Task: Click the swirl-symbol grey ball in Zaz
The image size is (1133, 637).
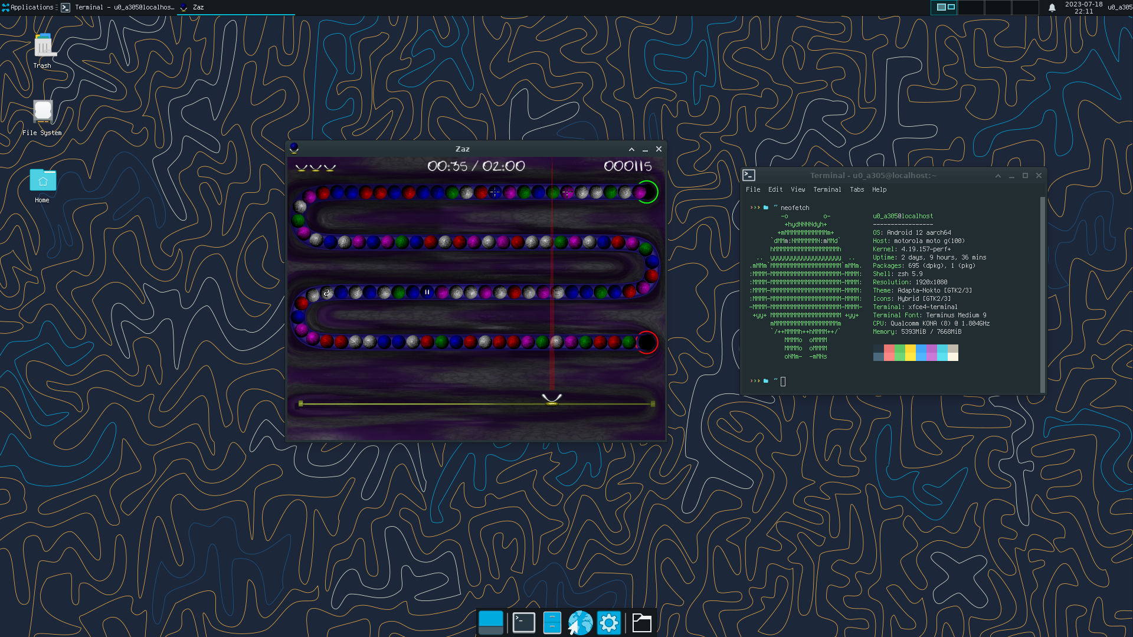Action: tap(327, 293)
